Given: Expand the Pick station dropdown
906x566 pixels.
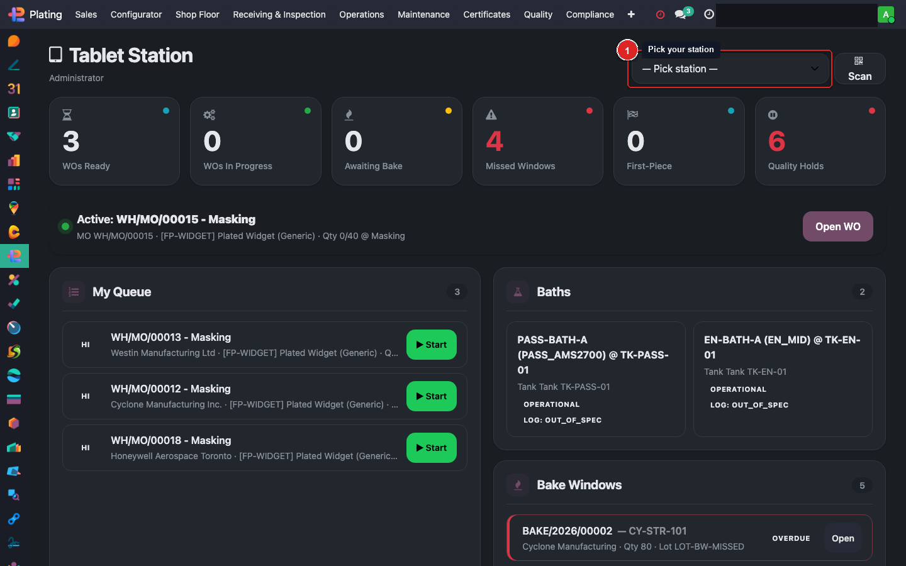Looking at the screenshot, I should click(x=730, y=69).
